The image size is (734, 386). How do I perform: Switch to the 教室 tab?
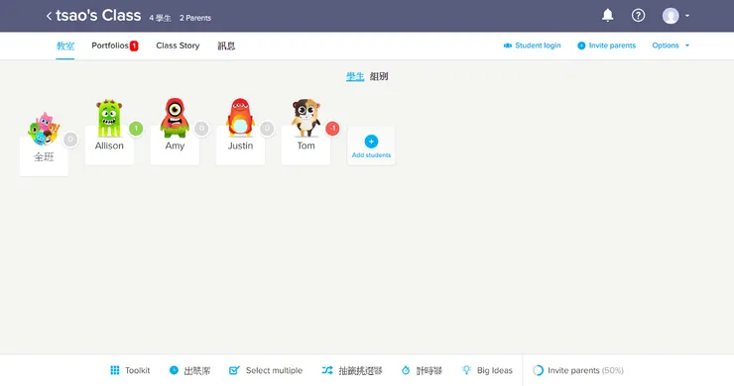(x=65, y=46)
